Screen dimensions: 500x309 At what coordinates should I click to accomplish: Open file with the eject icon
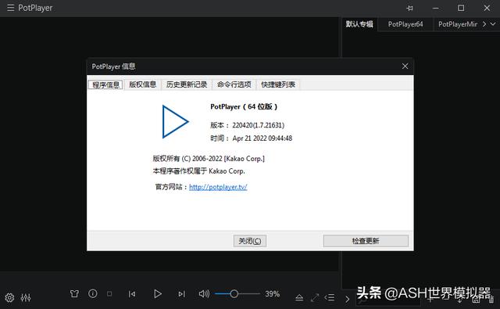click(299, 298)
